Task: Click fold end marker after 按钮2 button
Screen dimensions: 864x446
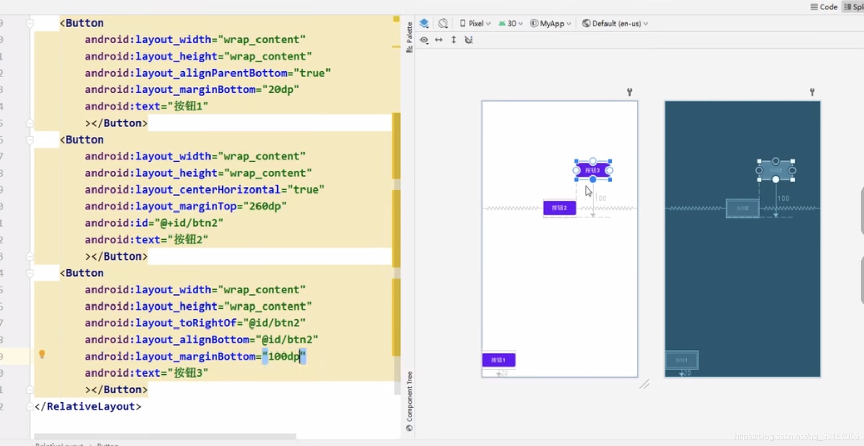Action: coord(30,256)
